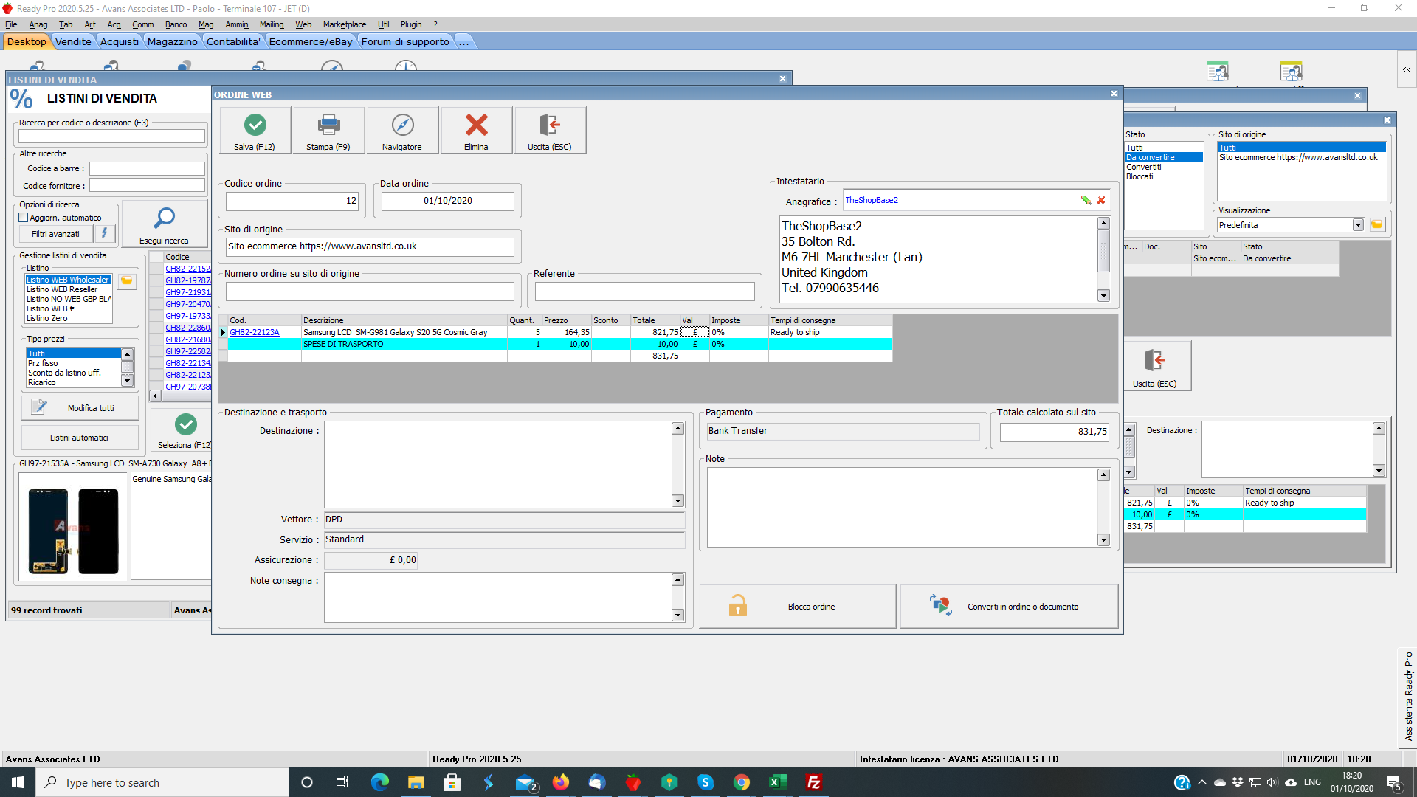This screenshot has height=797, width=1417.
Task: Click the folder icon beside Listino list
Action: [127, 280]
